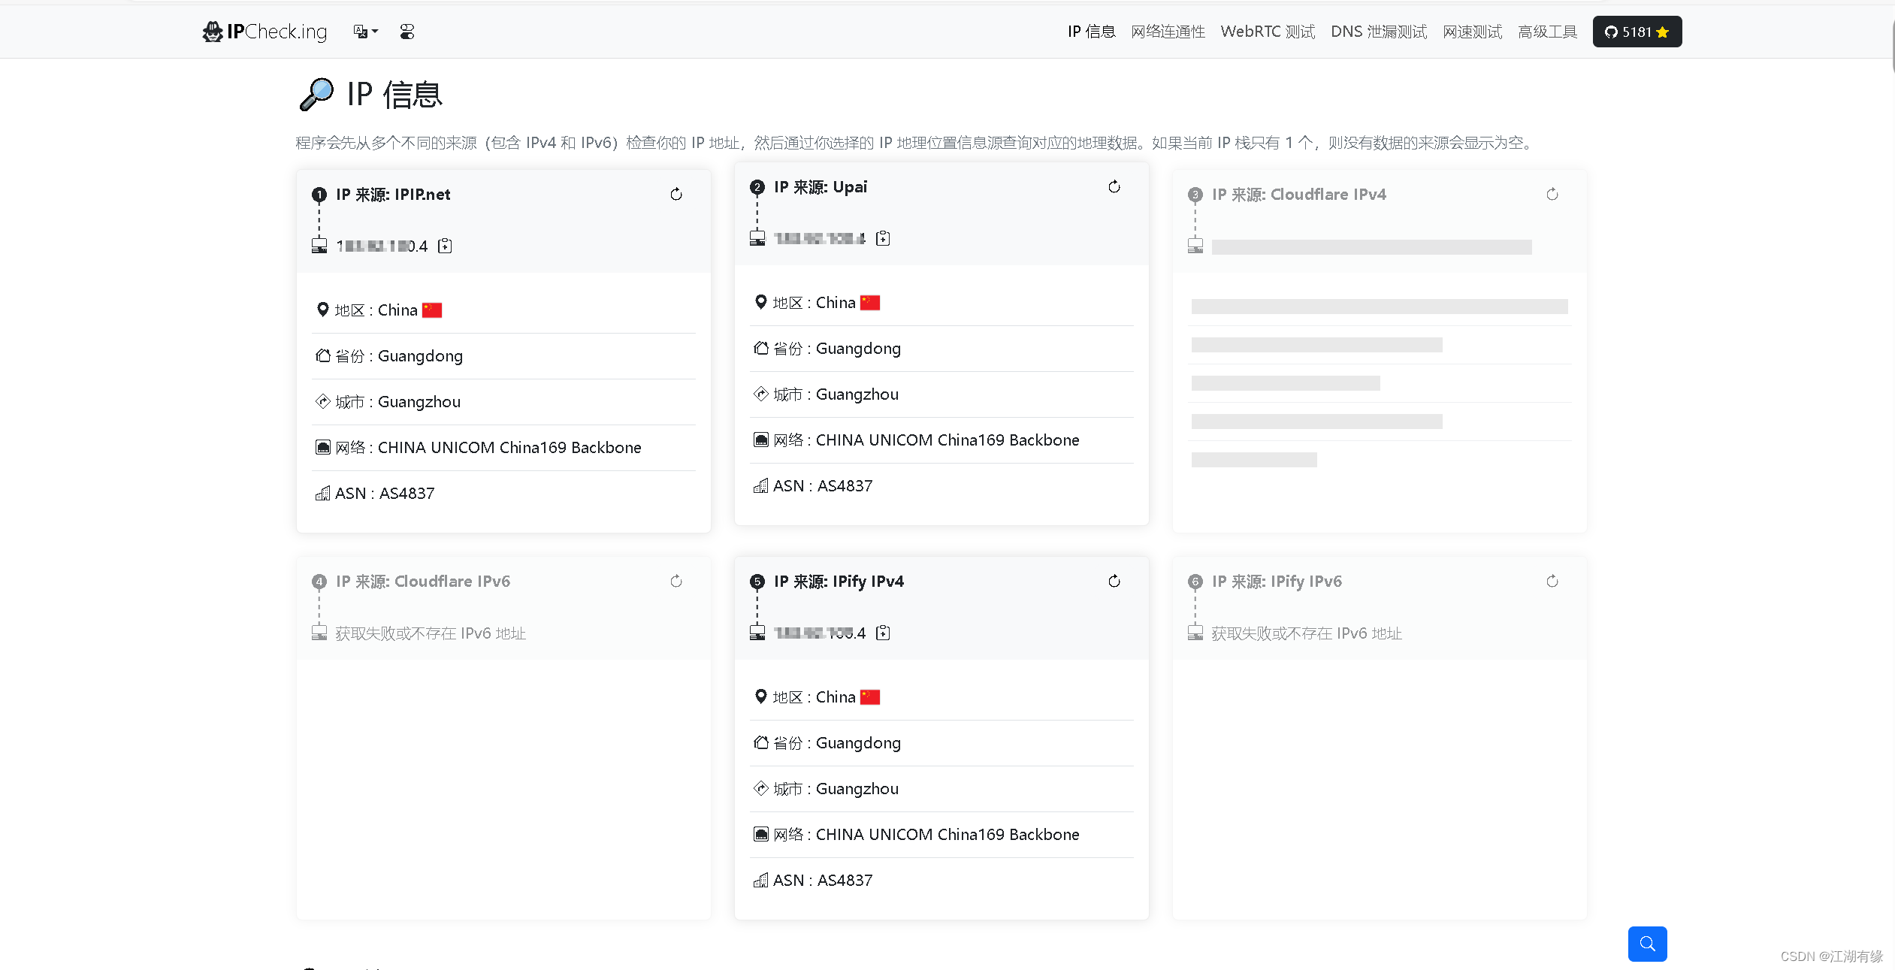The image size is (1895, 970).
Task: Refresh the Cloudflare IPv4 source card
Action: tap(1552, 195)
